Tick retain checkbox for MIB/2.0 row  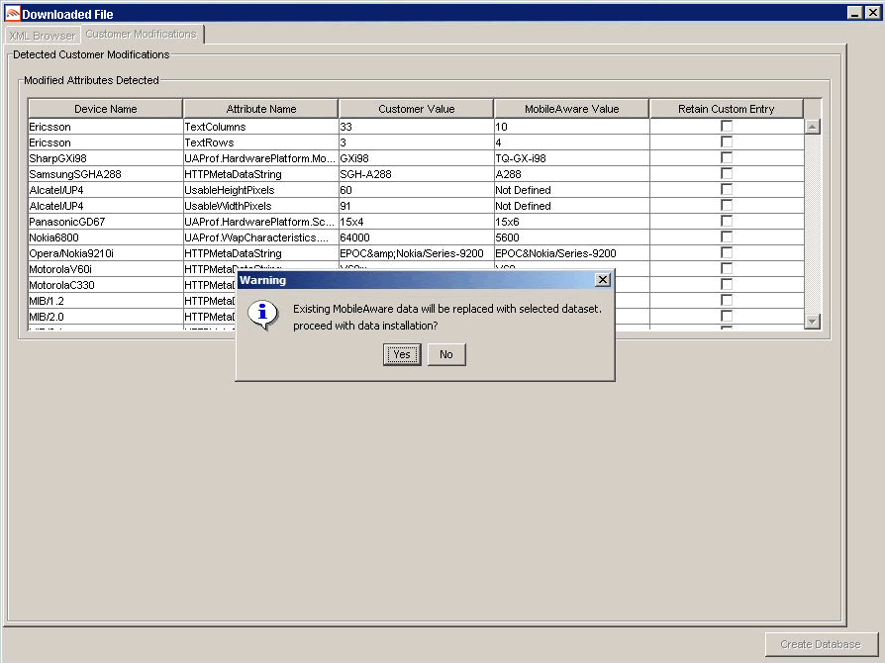(727, 316)
